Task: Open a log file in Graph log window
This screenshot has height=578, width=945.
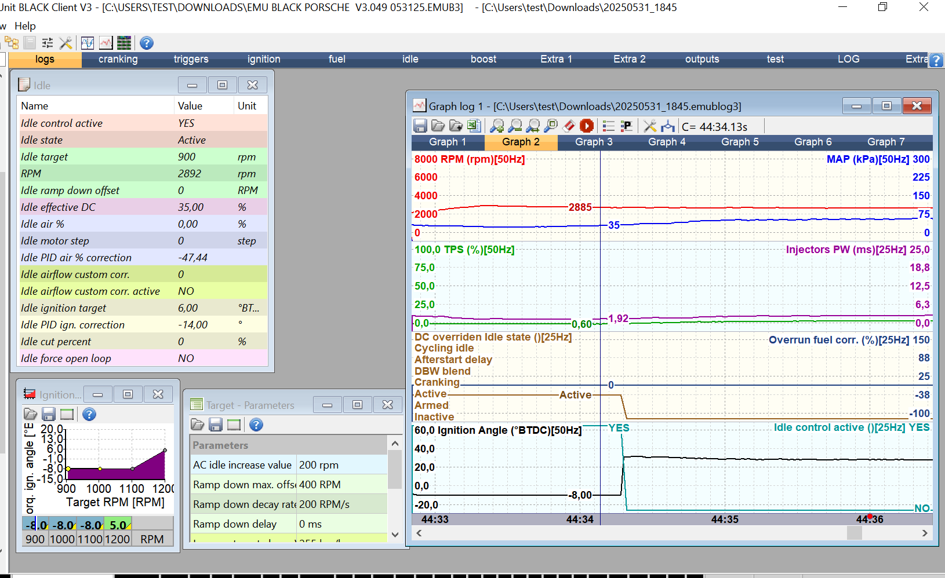Action: click(438, 126)
